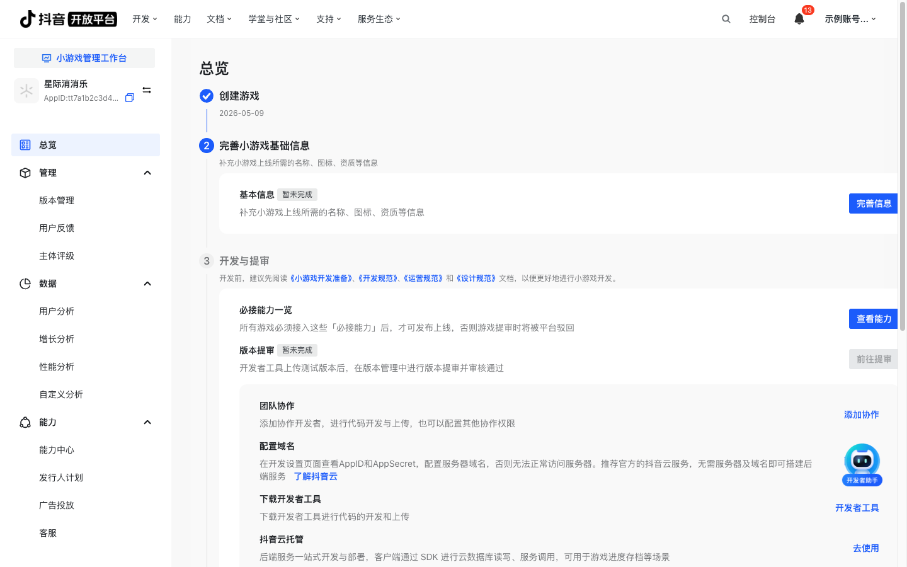The image size is (907, 567).
Task: Open the 示例账号 account dropdown
Action: (850, 19)
